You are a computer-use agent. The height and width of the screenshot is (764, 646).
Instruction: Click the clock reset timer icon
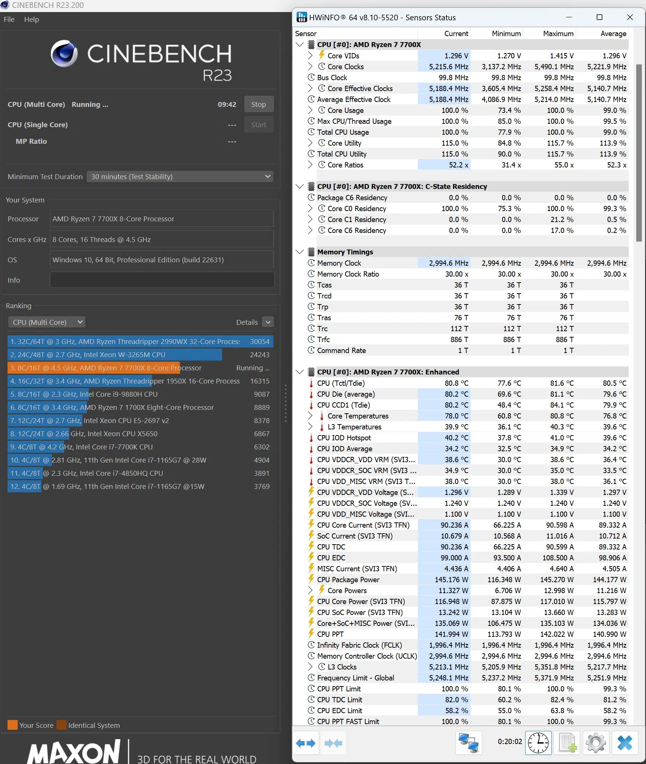pos(538,743)
